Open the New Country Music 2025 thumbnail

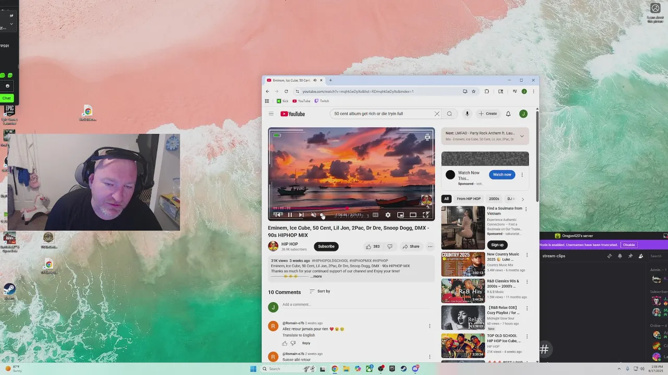463,264
